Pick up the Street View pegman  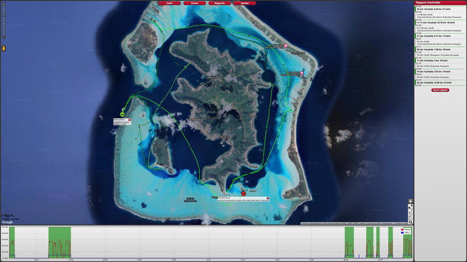(4, 48)
